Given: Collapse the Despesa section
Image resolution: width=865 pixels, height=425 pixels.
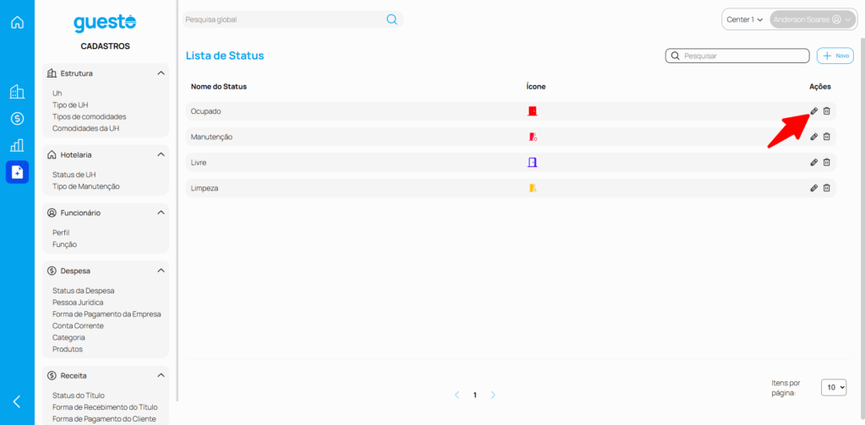Looking at the screenshot, I should coord(160,271).
